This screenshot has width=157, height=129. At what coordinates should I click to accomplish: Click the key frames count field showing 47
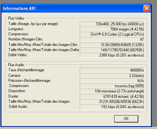pos(112,39)
